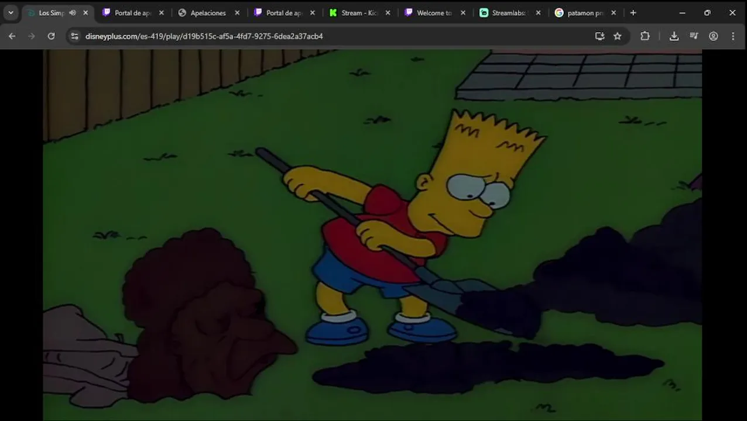Close the Welcome to tab
Image resolution: width=747 pixels, height=421 pixels.
[463, 13]
